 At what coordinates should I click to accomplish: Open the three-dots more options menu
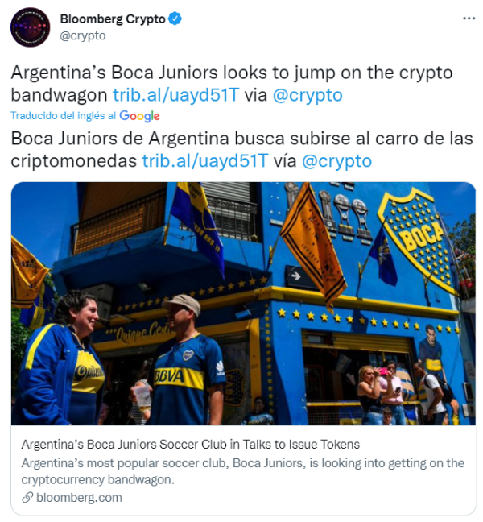pyautogui.click(x=469, y=19)
